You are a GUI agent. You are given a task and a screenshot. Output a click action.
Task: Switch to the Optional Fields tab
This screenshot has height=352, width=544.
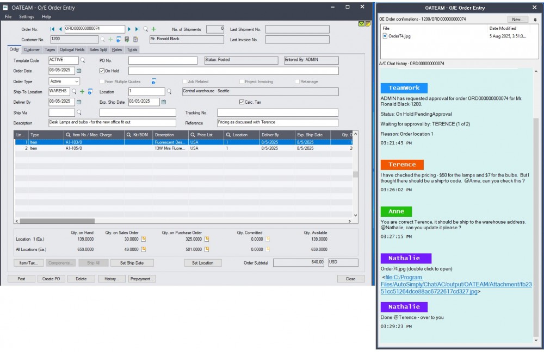point(72,49)
